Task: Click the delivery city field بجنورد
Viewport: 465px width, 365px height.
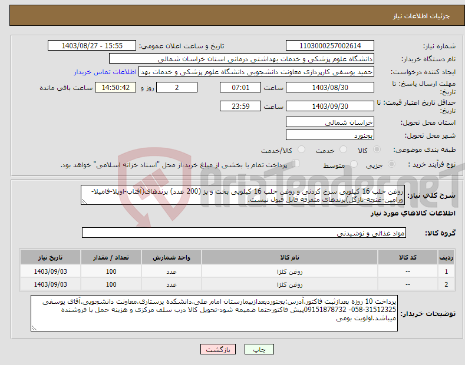Action: pyautogui.click(x=330, y=135)
